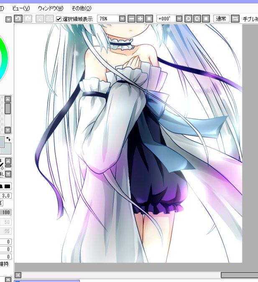Open the +000° rotation angle dropdown

pos(179,19)
